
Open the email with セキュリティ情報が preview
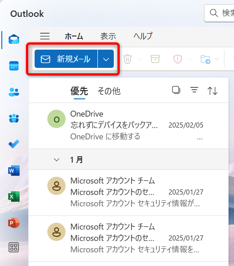tap(129, 193)
